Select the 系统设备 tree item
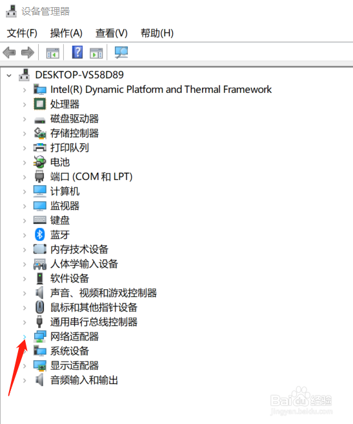Screen dimensions: 353x424 (70, 351)
